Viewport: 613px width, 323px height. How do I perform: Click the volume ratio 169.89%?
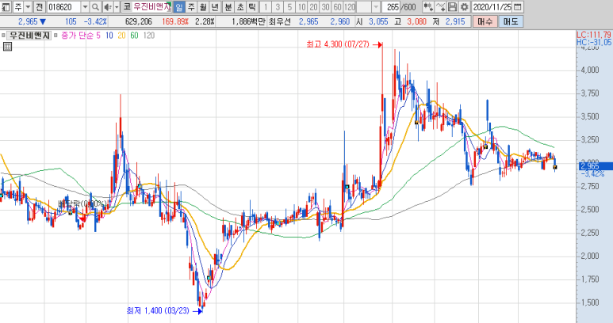point(174,22)
